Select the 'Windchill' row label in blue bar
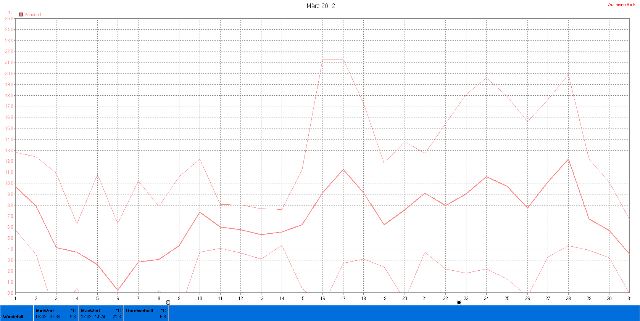This screenshot has height=321, width=640. point(13,317)
